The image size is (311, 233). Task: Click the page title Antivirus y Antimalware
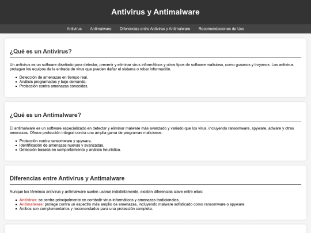point(155,12)
